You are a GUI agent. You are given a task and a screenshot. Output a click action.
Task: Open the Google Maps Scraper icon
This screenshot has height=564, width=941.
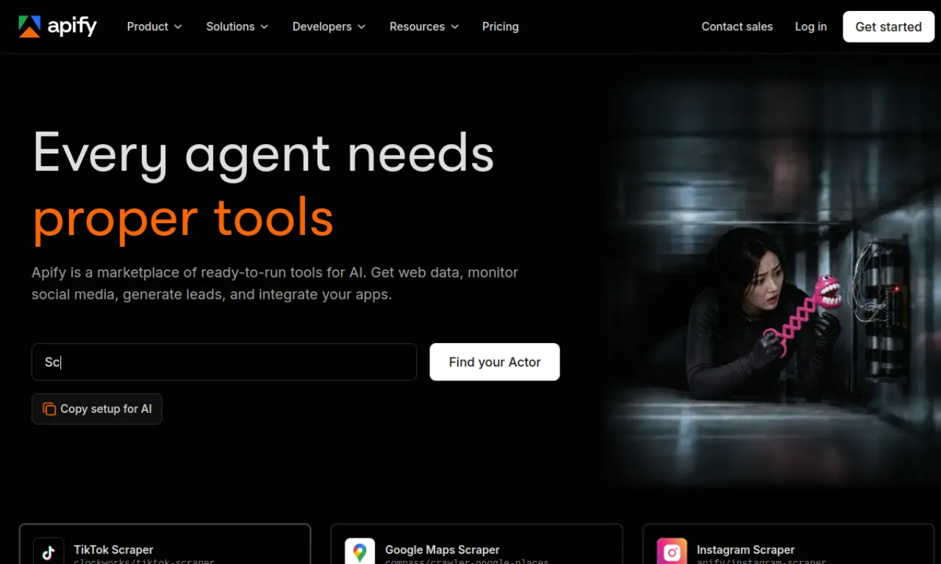pyautogui.click(x=359, y=552)
